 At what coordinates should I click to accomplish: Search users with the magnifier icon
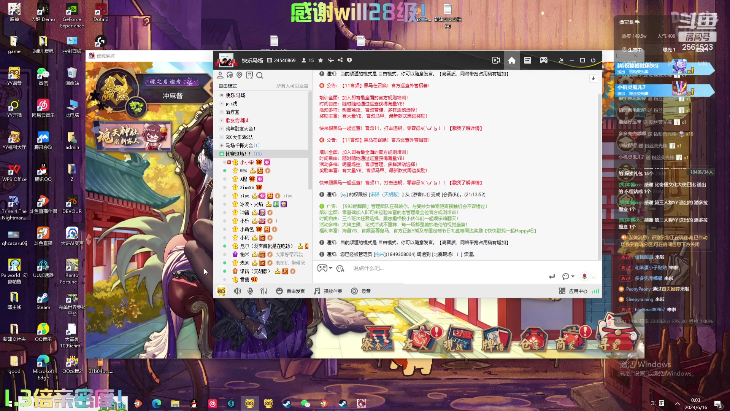pos(260,75)
